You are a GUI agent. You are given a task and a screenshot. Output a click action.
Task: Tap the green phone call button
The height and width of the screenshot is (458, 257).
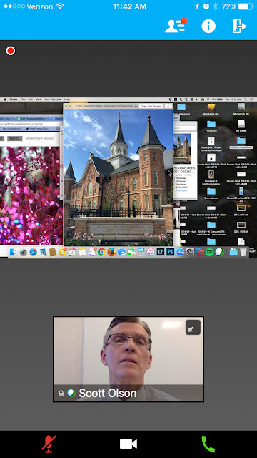tap(208, 444)
